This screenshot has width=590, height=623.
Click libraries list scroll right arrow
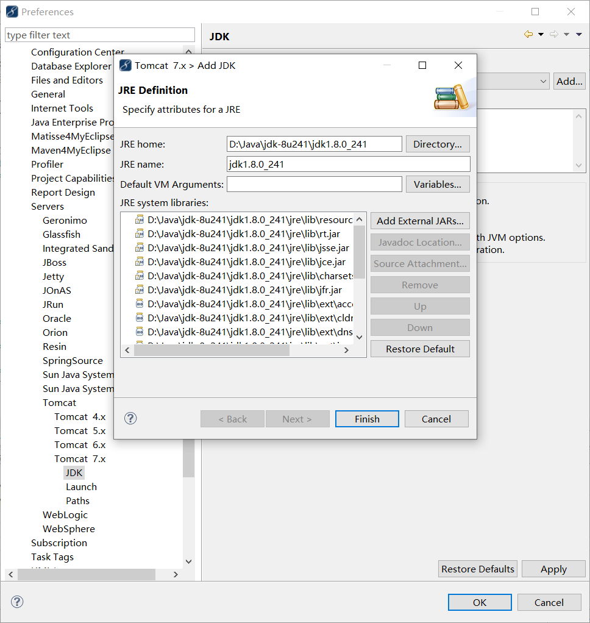coord(346,350)
